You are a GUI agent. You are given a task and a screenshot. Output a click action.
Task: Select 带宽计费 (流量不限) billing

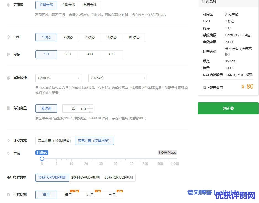point(95,141)
